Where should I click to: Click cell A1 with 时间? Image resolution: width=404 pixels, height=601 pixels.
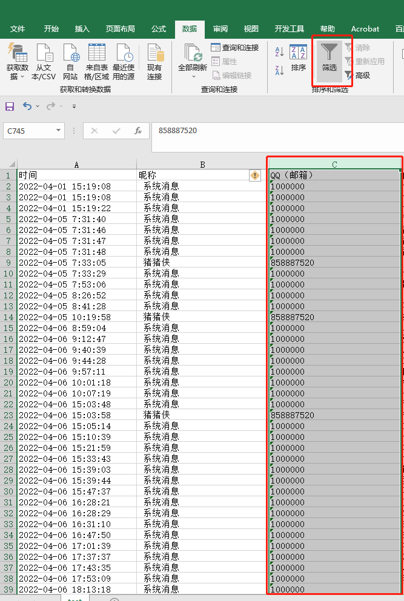pyautogui.click(x=77, y=175)
